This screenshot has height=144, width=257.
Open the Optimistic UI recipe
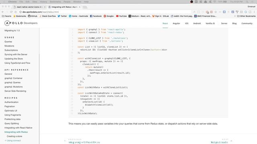[x=11, y=110]
